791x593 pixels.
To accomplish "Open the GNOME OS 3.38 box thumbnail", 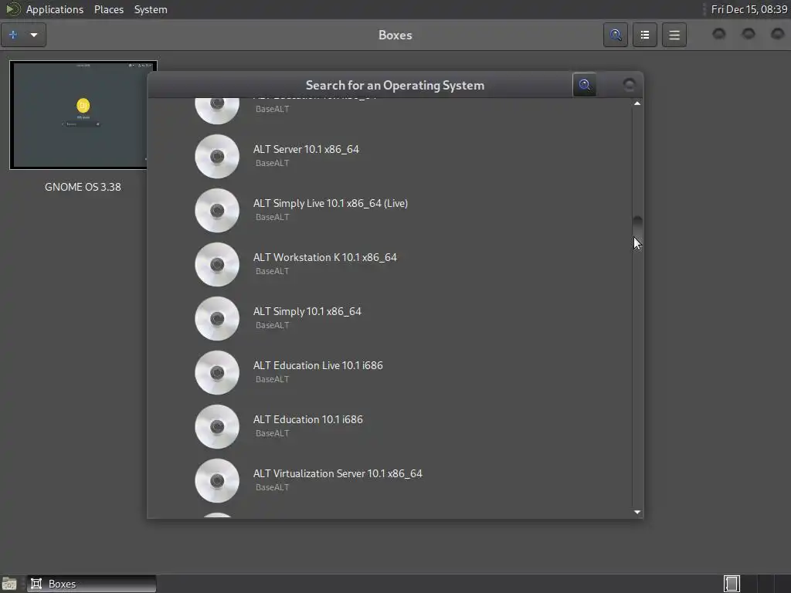I will (83, 115).
